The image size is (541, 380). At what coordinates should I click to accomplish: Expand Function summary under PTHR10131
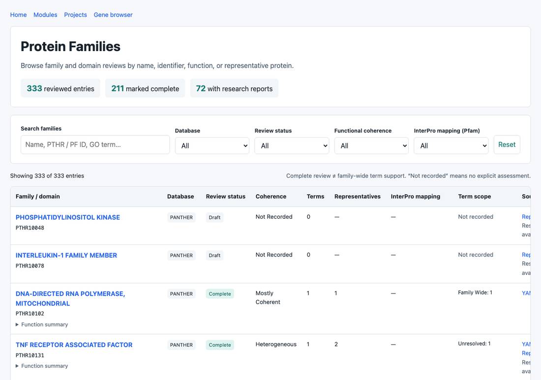click(42, 366)
